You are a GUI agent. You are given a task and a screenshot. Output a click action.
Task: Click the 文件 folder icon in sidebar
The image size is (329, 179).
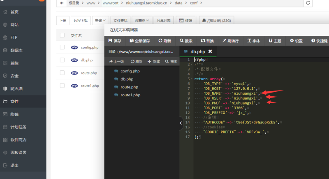point(5,101)
